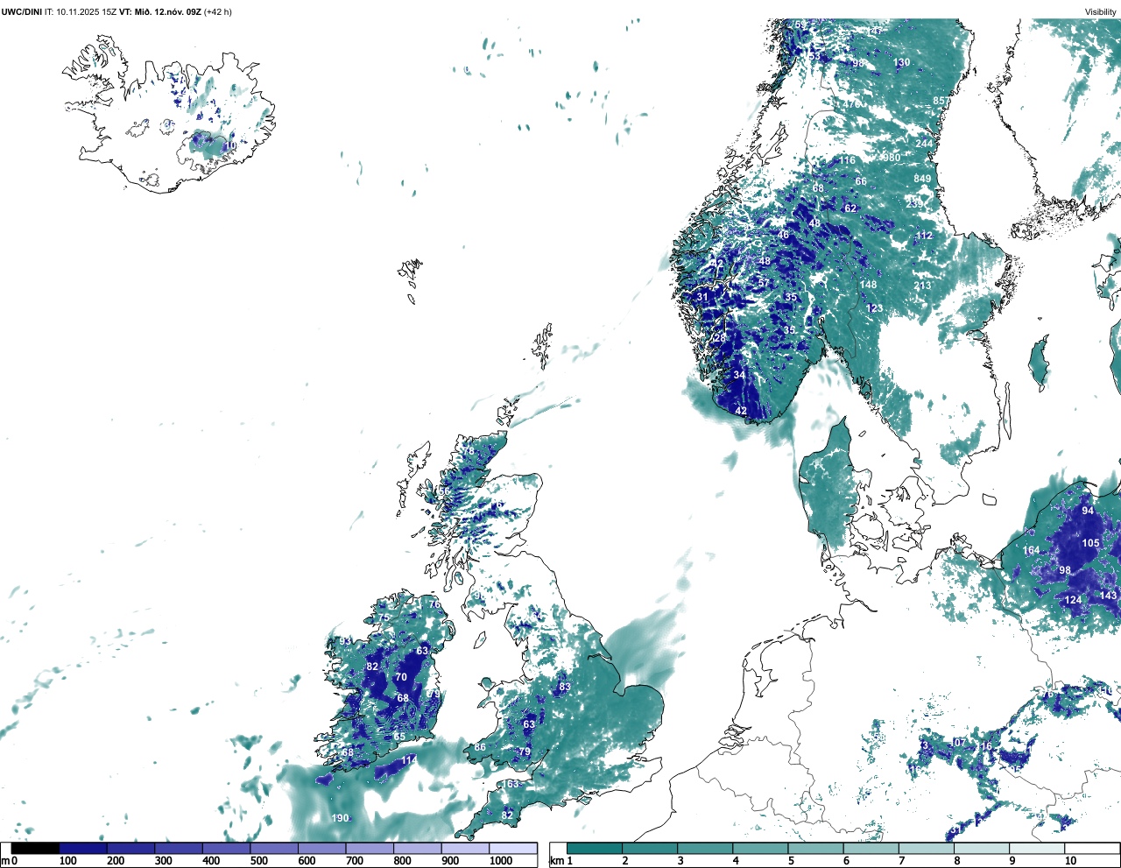Click the '476' visibility value label
The image size is (1121, 868).
(851, 103)
